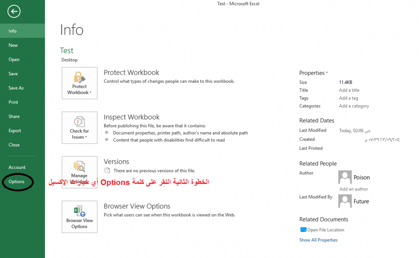Viewport: 420px width, 258px height.
Task: Click the author name Poison
Action: coord(361,177)
